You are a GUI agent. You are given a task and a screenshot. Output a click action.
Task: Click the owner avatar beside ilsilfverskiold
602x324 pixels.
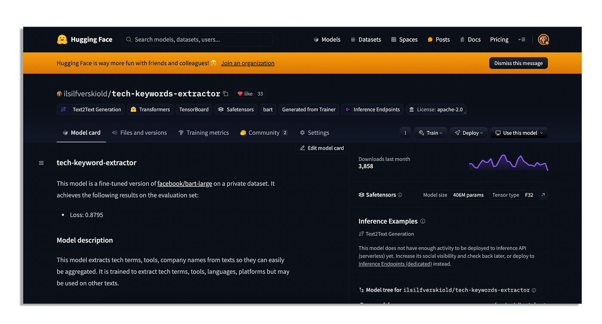click(59, 94)
